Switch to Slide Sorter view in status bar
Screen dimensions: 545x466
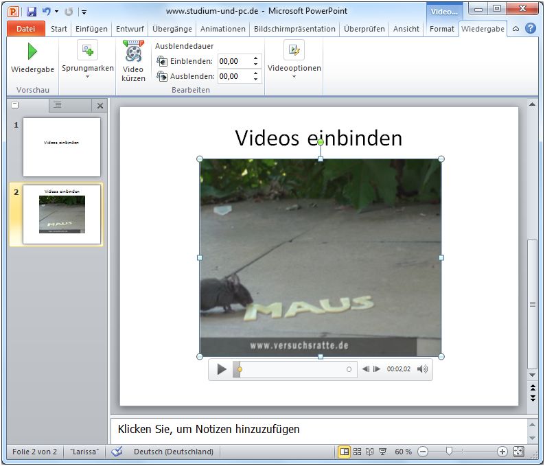[x=357, y=452]
